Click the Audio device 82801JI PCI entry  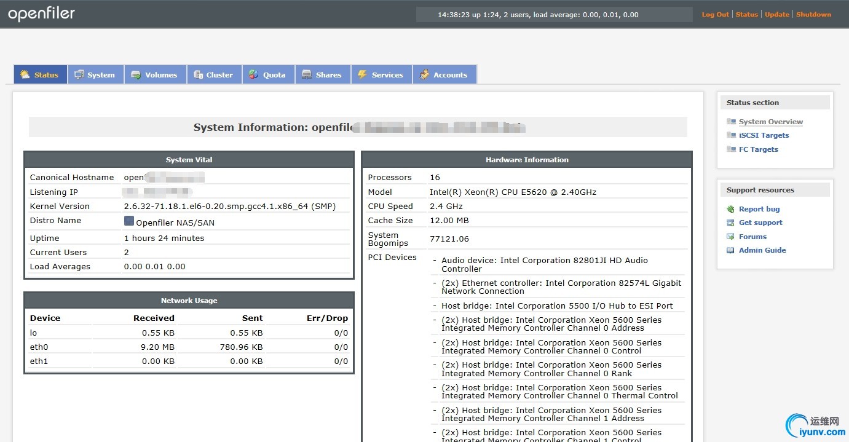545,265
